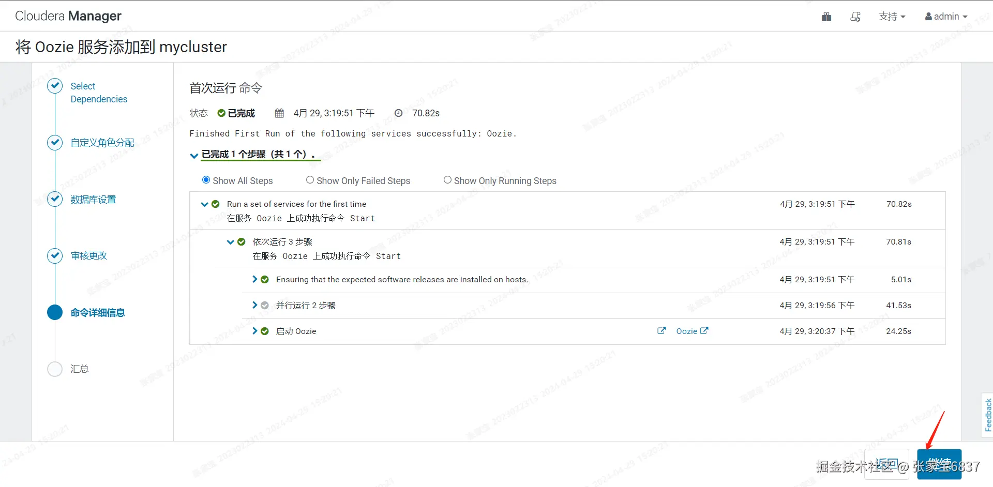Click the 启动 Oozie step label
The image size is (993, 487).
[296, 331]
